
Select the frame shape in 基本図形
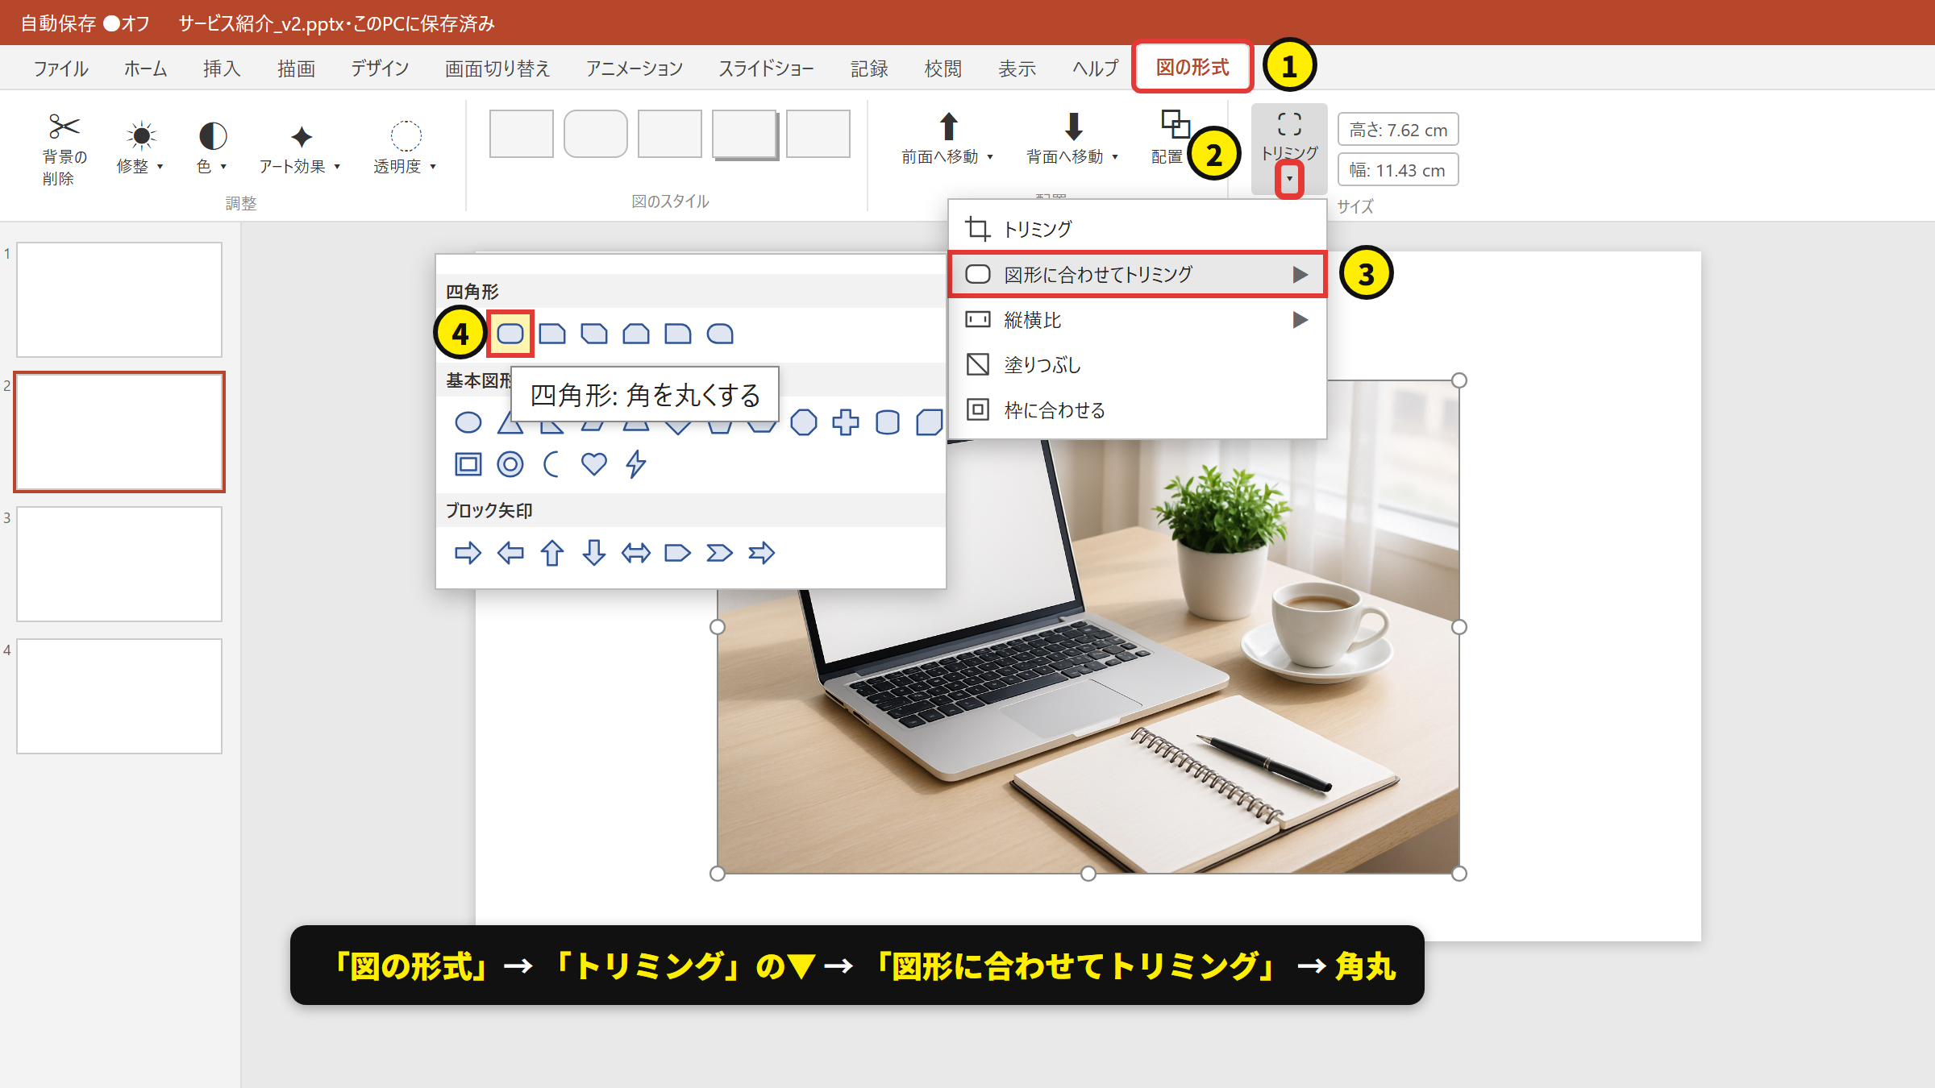(x=468, y=463)
